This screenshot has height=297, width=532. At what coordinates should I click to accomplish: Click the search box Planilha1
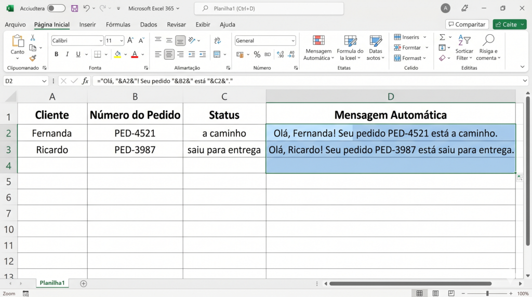click(x=269, y=8)
